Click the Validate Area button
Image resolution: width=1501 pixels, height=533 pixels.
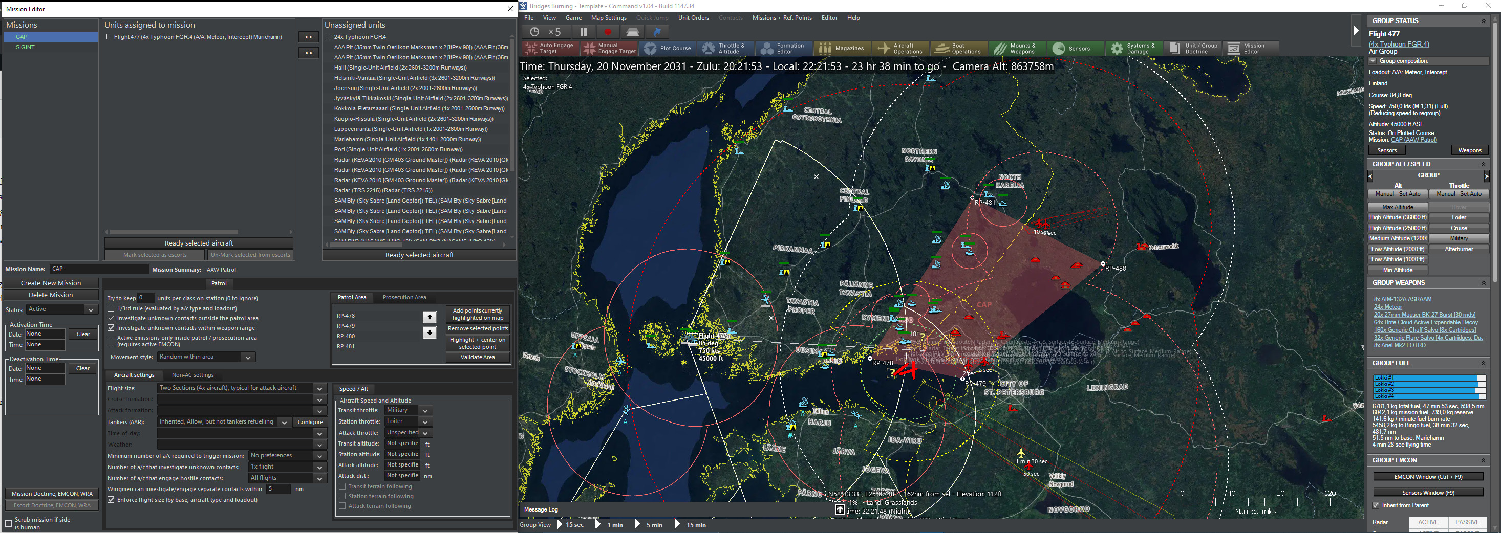click(477, 358)
